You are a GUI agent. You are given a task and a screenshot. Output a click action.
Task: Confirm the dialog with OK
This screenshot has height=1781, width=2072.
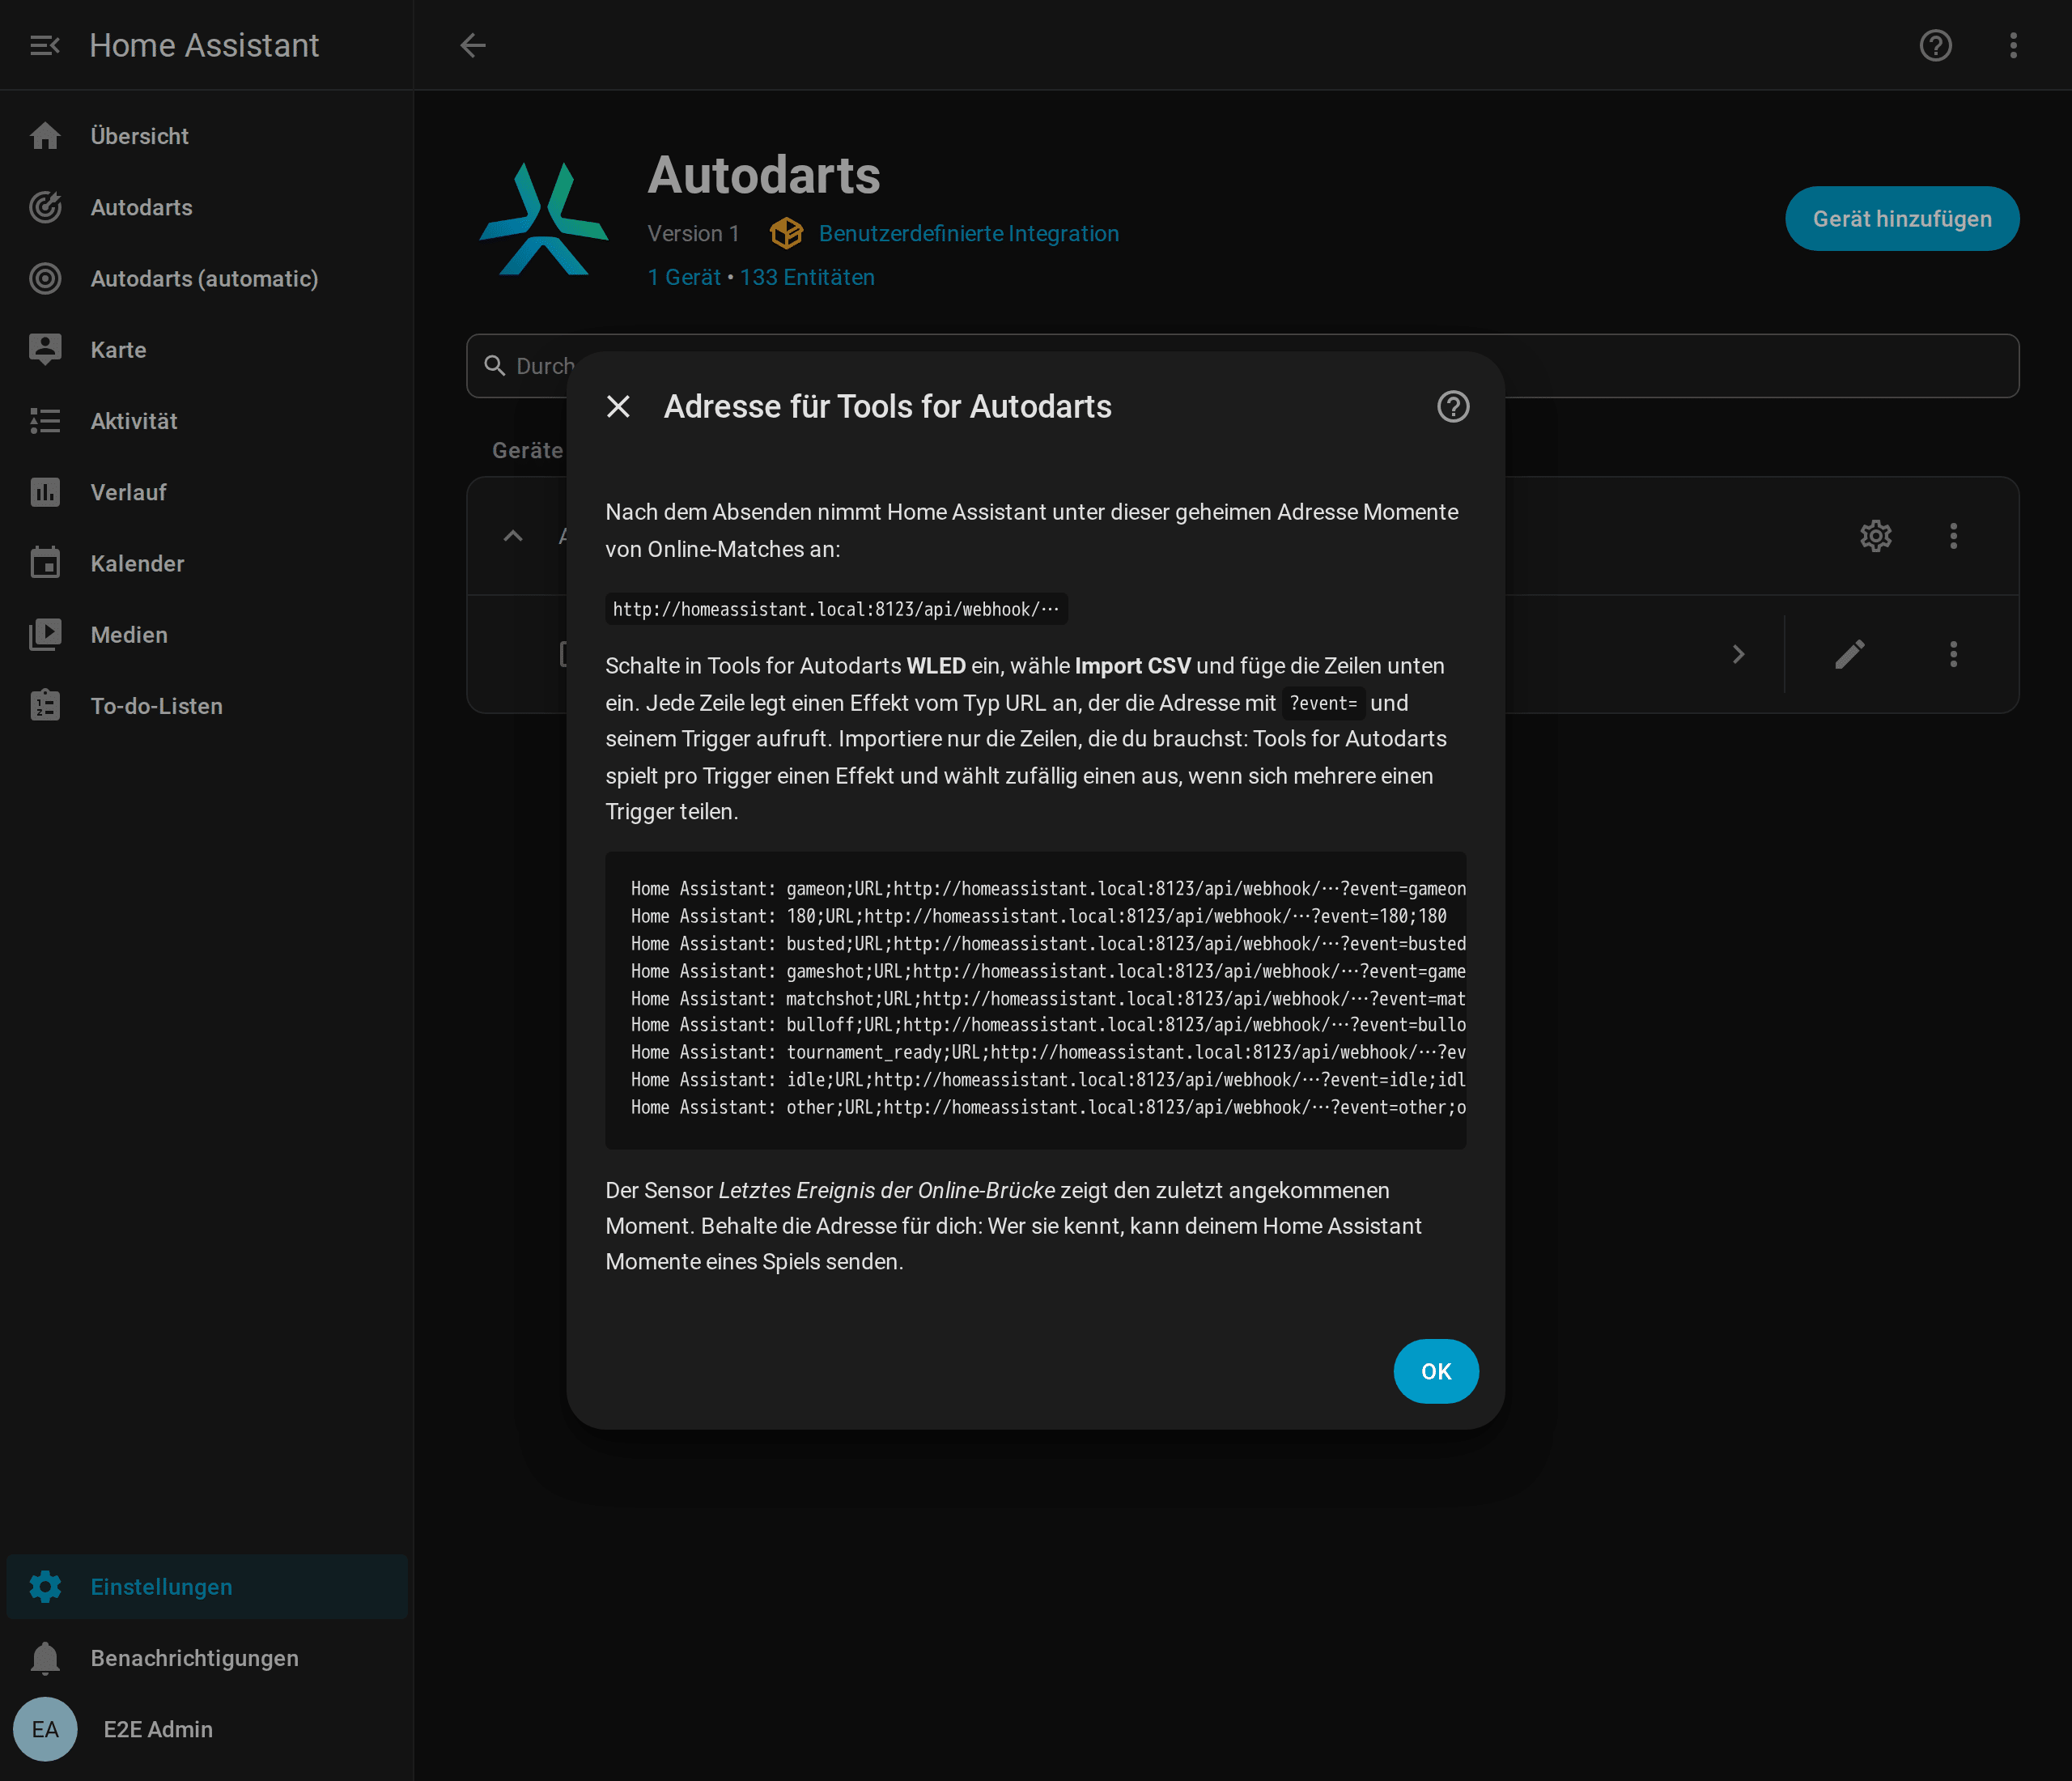1436,1371
